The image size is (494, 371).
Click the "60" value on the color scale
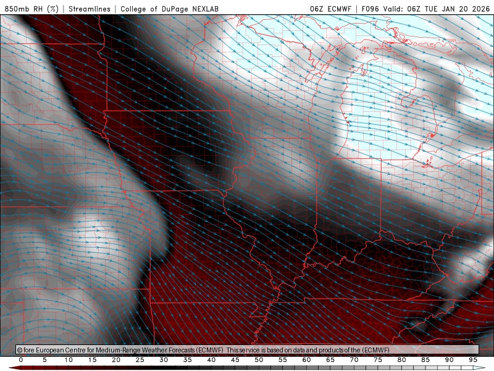coord(306,360)
